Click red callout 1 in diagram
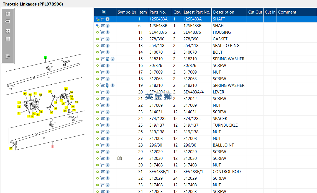This screenshot has width=317, height=193. click(x=52, y=146)
